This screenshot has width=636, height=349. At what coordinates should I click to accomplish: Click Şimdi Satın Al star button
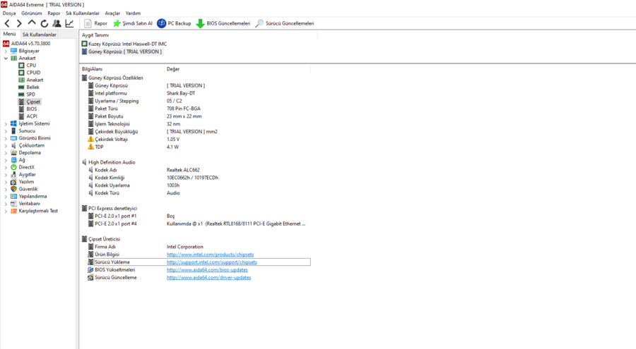pos(133,23)
